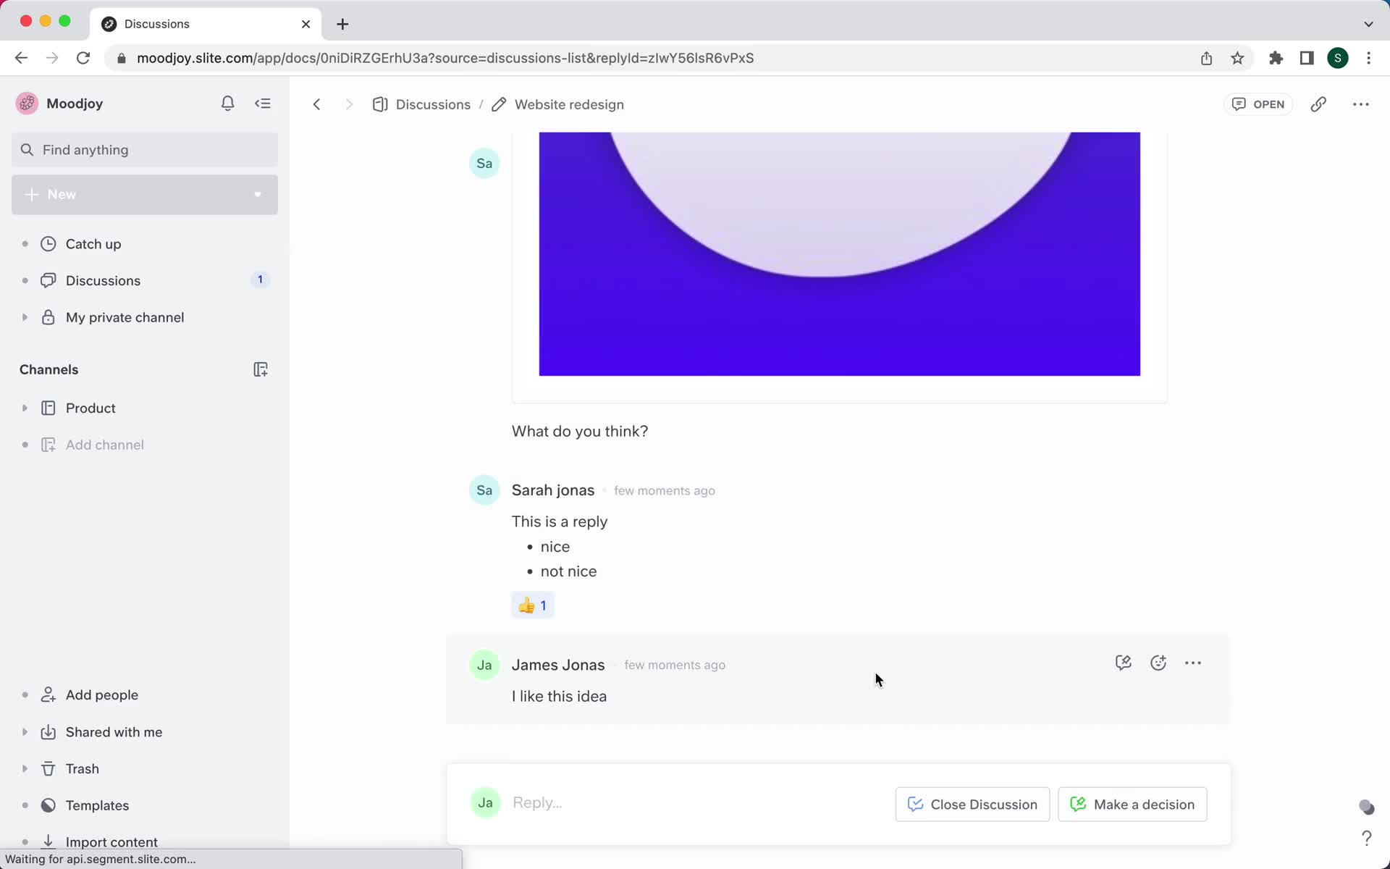This screenshot has height=869, width=1390.
Task: Navigate forward using the right arrow chevron
Action: click(349, 104)
